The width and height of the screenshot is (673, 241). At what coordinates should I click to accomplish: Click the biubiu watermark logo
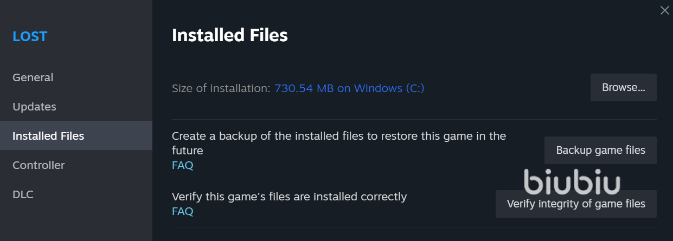coord(572,183)
